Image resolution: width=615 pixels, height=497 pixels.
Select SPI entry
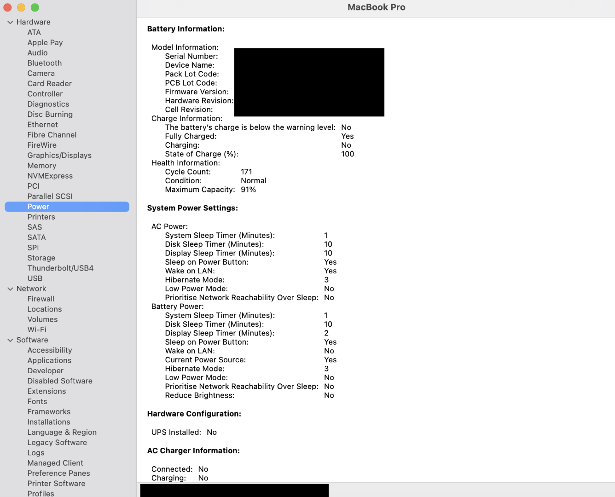click(x=33, y=248)
